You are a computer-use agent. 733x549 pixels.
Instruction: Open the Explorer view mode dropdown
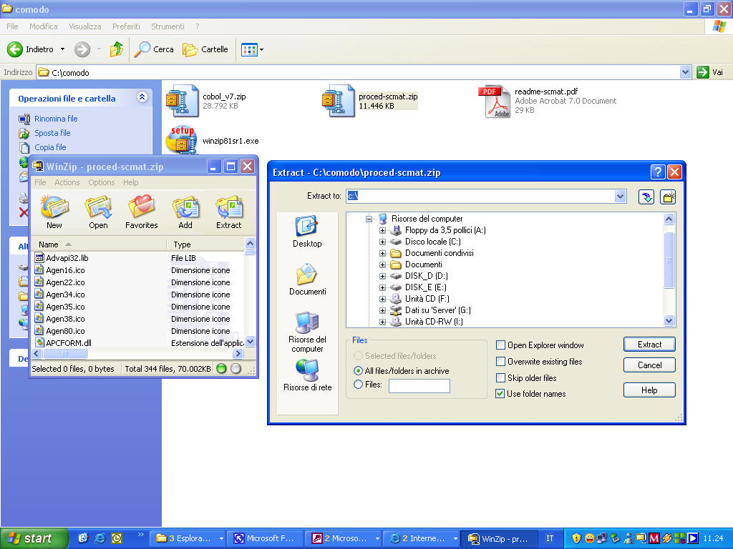[x=261, y=49]
